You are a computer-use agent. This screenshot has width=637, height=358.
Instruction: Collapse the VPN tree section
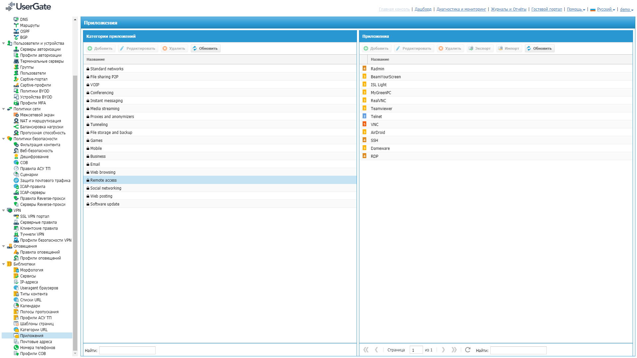(4, 210)
